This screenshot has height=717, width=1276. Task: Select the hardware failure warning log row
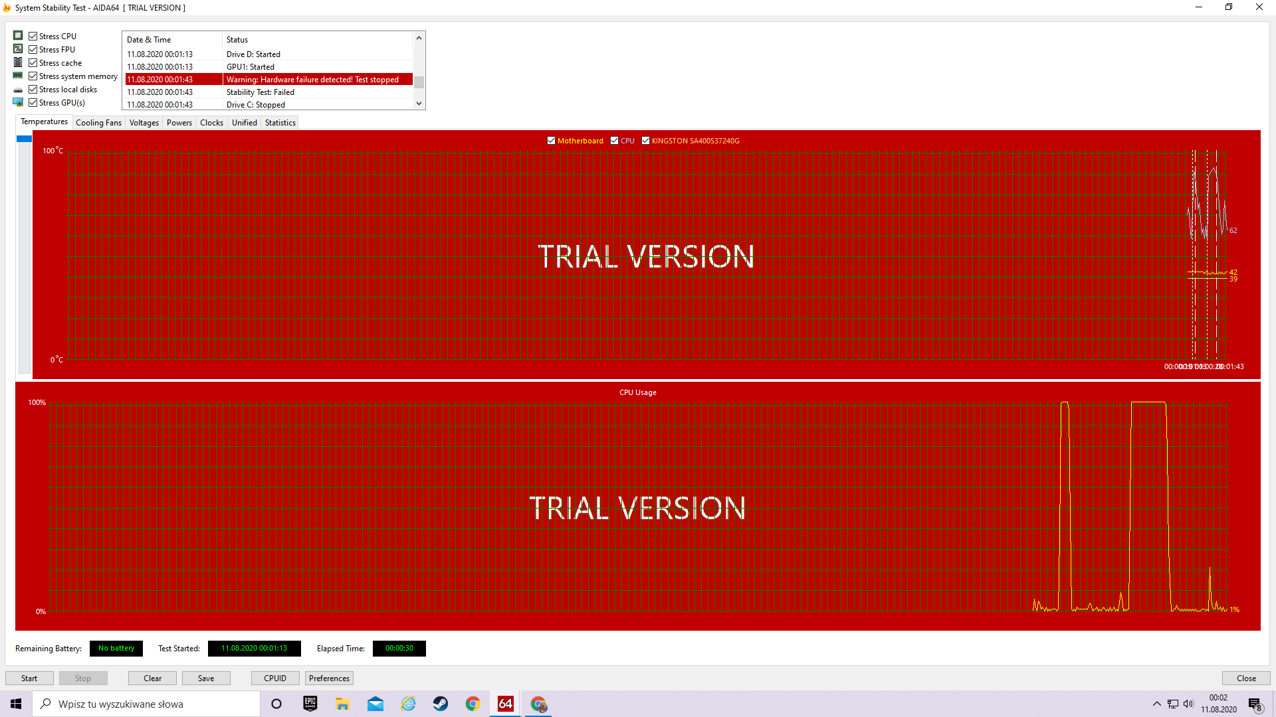coord(269,80)
